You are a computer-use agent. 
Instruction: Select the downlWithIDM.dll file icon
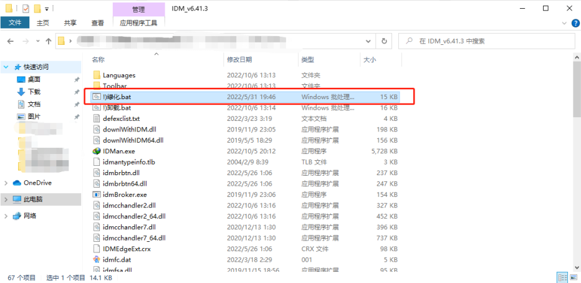coord(97,130)
